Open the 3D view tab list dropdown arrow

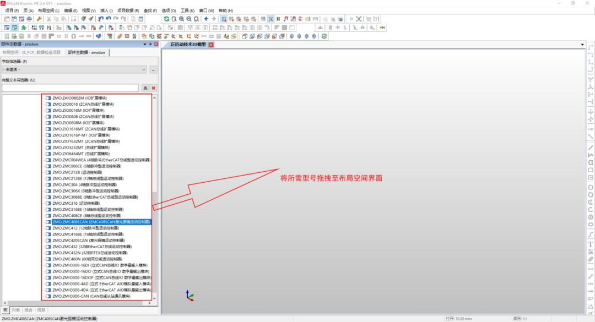point(582,45)
